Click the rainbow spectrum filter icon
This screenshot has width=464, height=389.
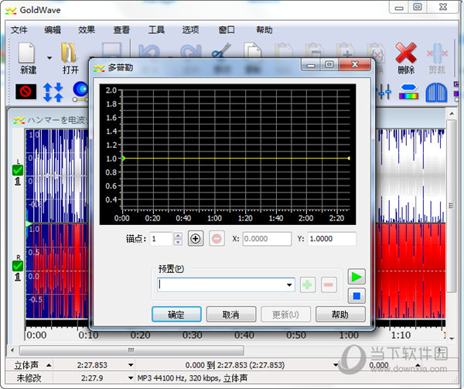[x=408, y=91]
